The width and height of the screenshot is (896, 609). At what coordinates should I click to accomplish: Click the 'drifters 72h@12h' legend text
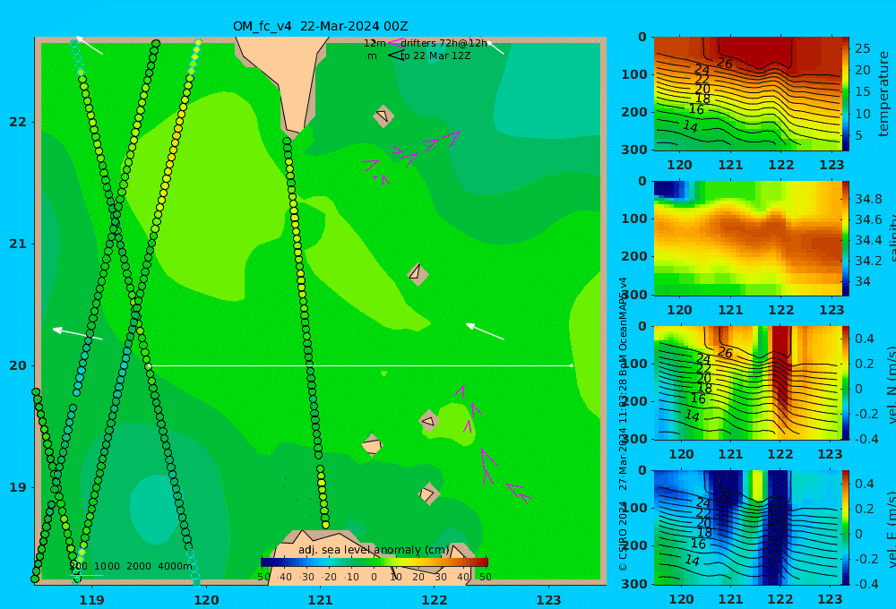444,43
